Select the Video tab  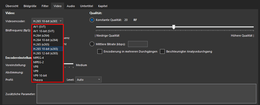58,6
